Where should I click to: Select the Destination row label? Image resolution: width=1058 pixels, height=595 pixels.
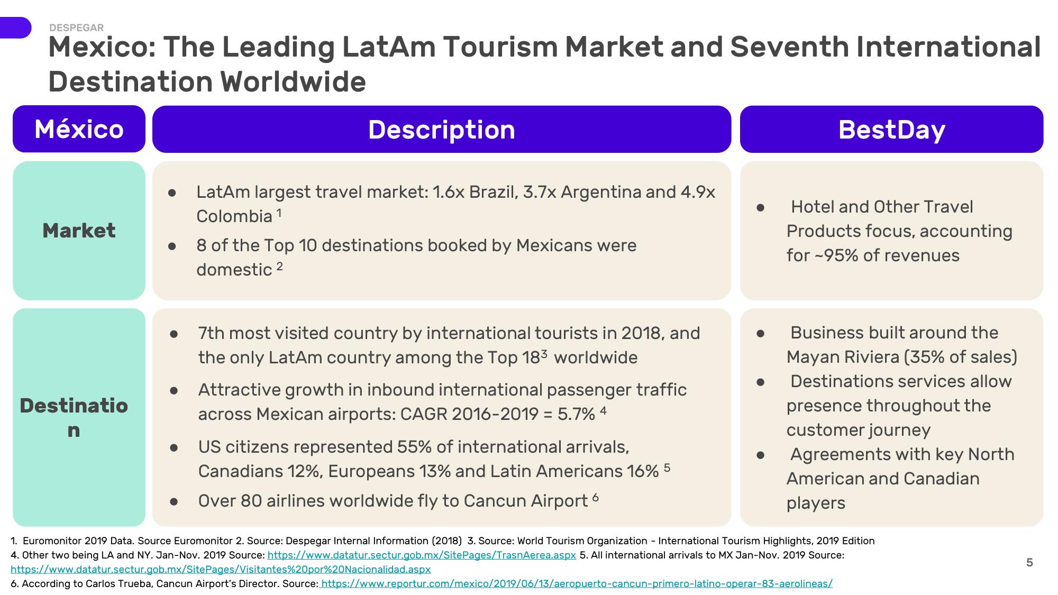pos(79,417)
